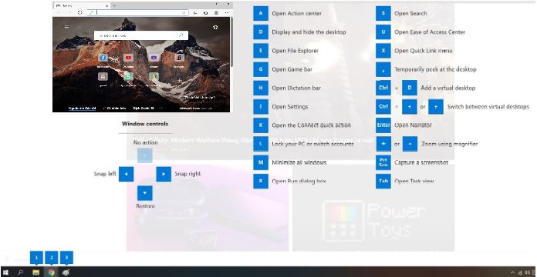Click the volume icon in system tray
This screenshot has width=537, height=277.
527,272
